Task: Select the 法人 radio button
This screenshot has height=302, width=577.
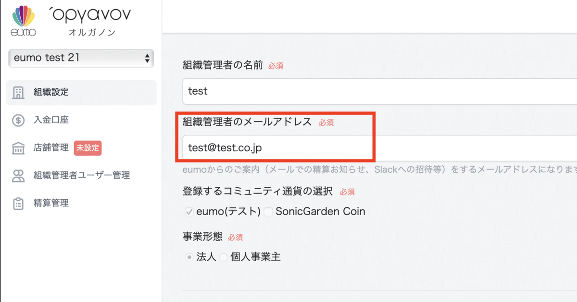Action: click(x=189, y=257)
